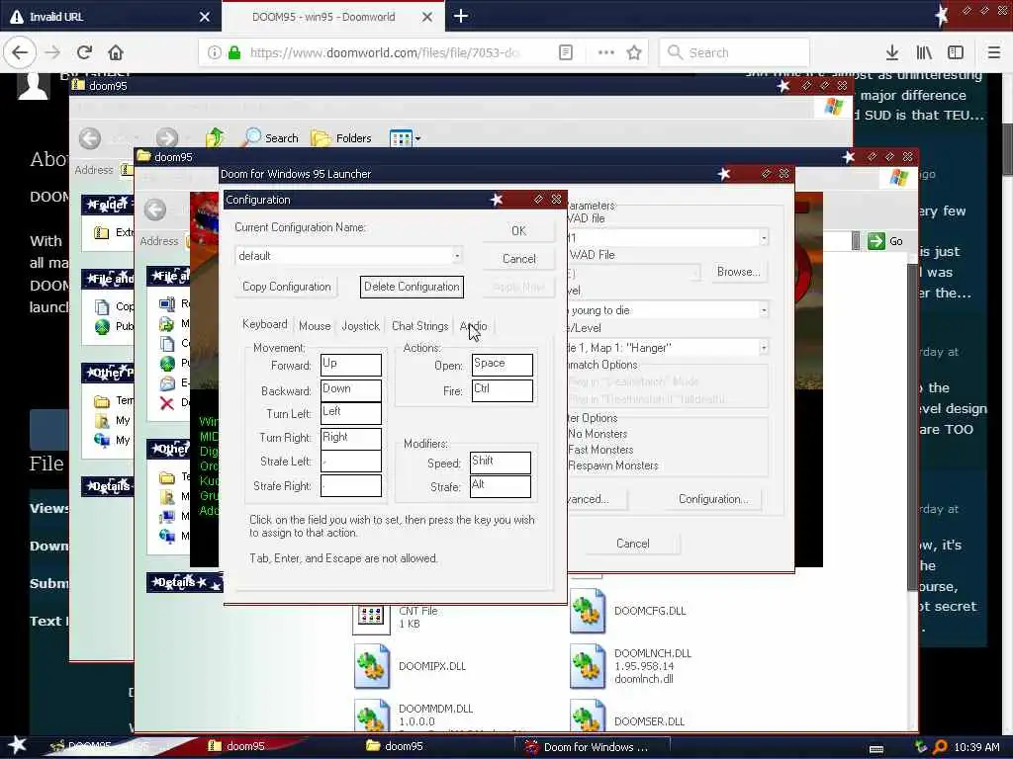
Task: Open Current Configuration Name dropdown
Action: tap(457, 256)
